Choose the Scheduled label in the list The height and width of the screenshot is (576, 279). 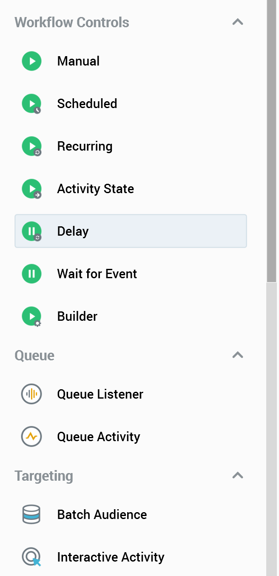pyautogui.click(x=87, y=104)
